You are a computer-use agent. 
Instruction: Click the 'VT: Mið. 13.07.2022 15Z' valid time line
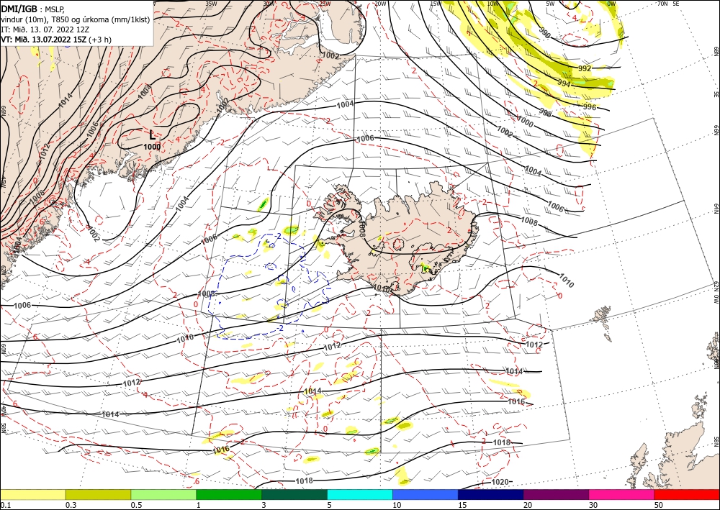click(55, 40)
